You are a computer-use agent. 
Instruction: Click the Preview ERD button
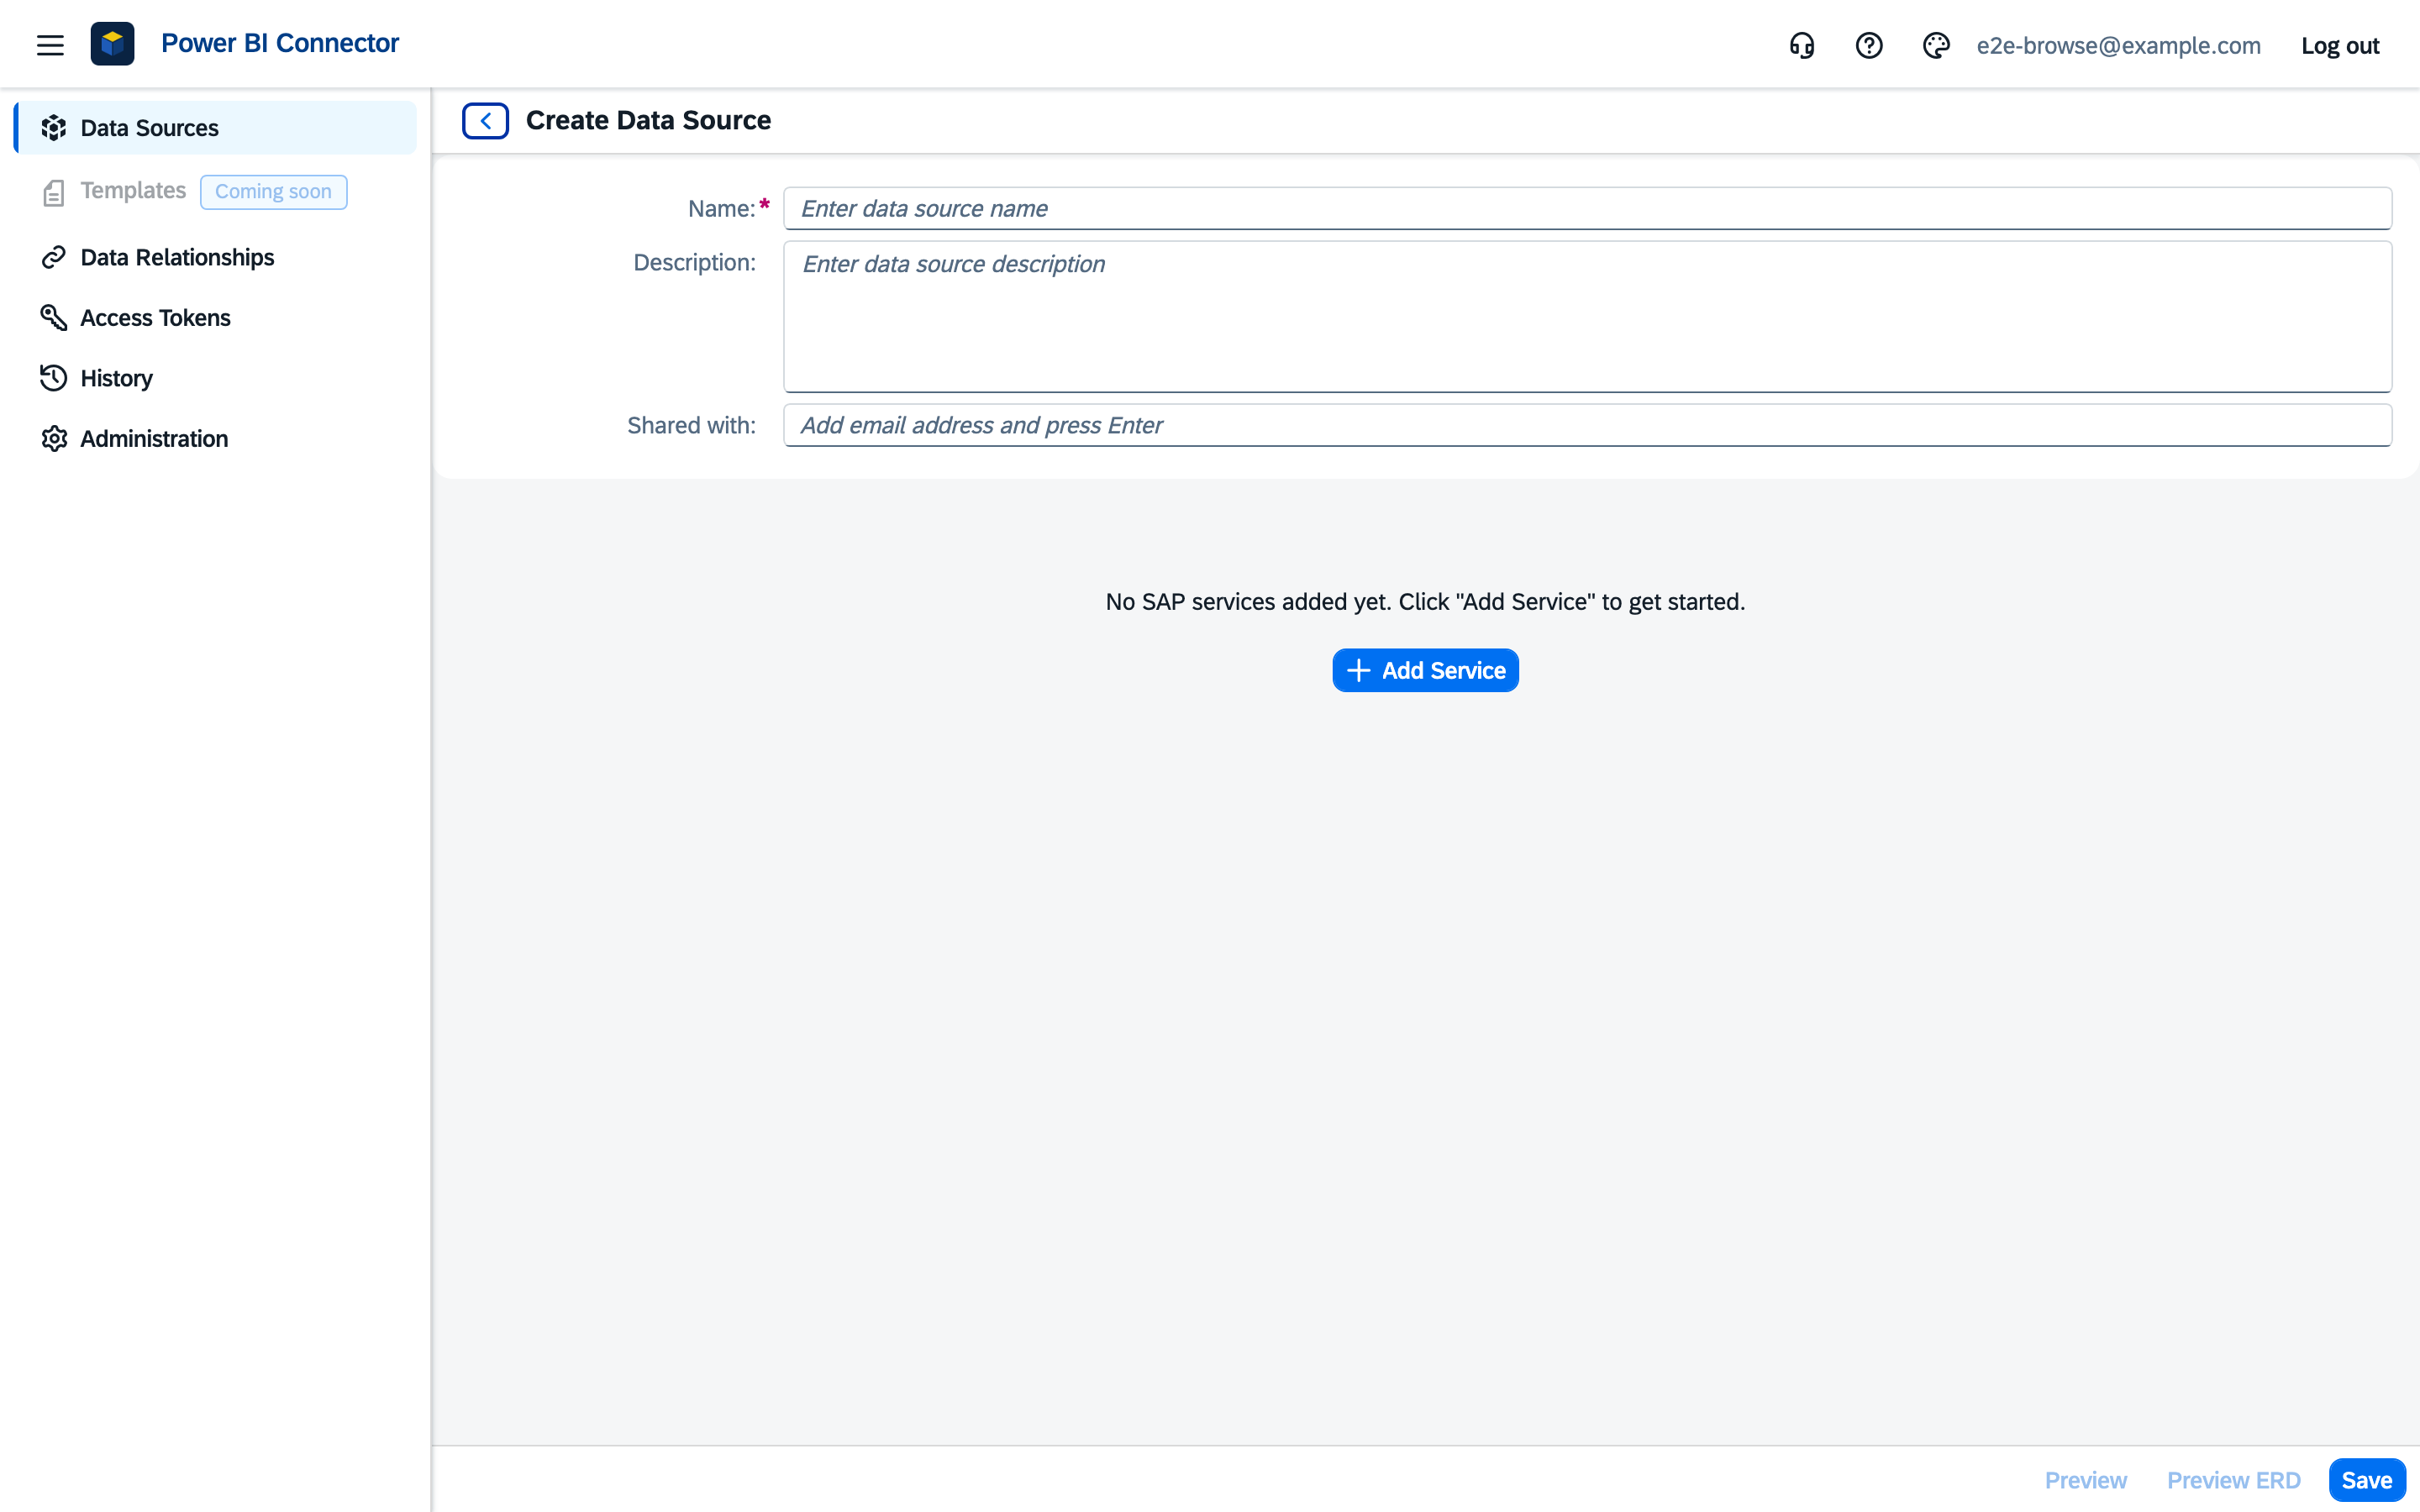[2233, 1480]
